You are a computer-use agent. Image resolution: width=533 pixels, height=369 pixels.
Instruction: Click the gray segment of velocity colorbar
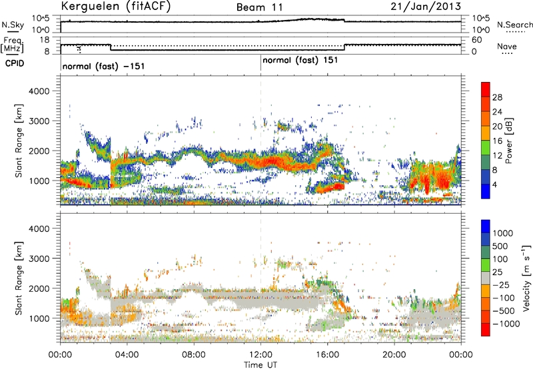click(x=486, y=278)
